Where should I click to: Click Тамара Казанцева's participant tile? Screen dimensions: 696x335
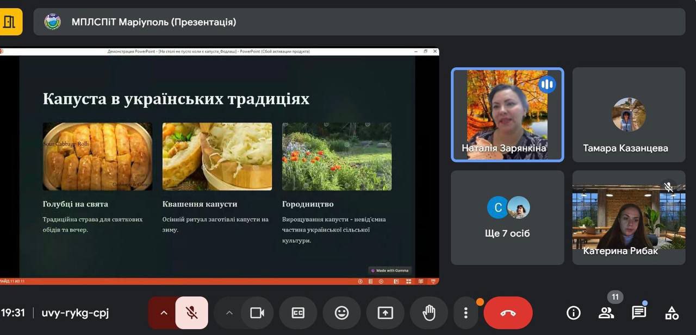click(629, 115)
